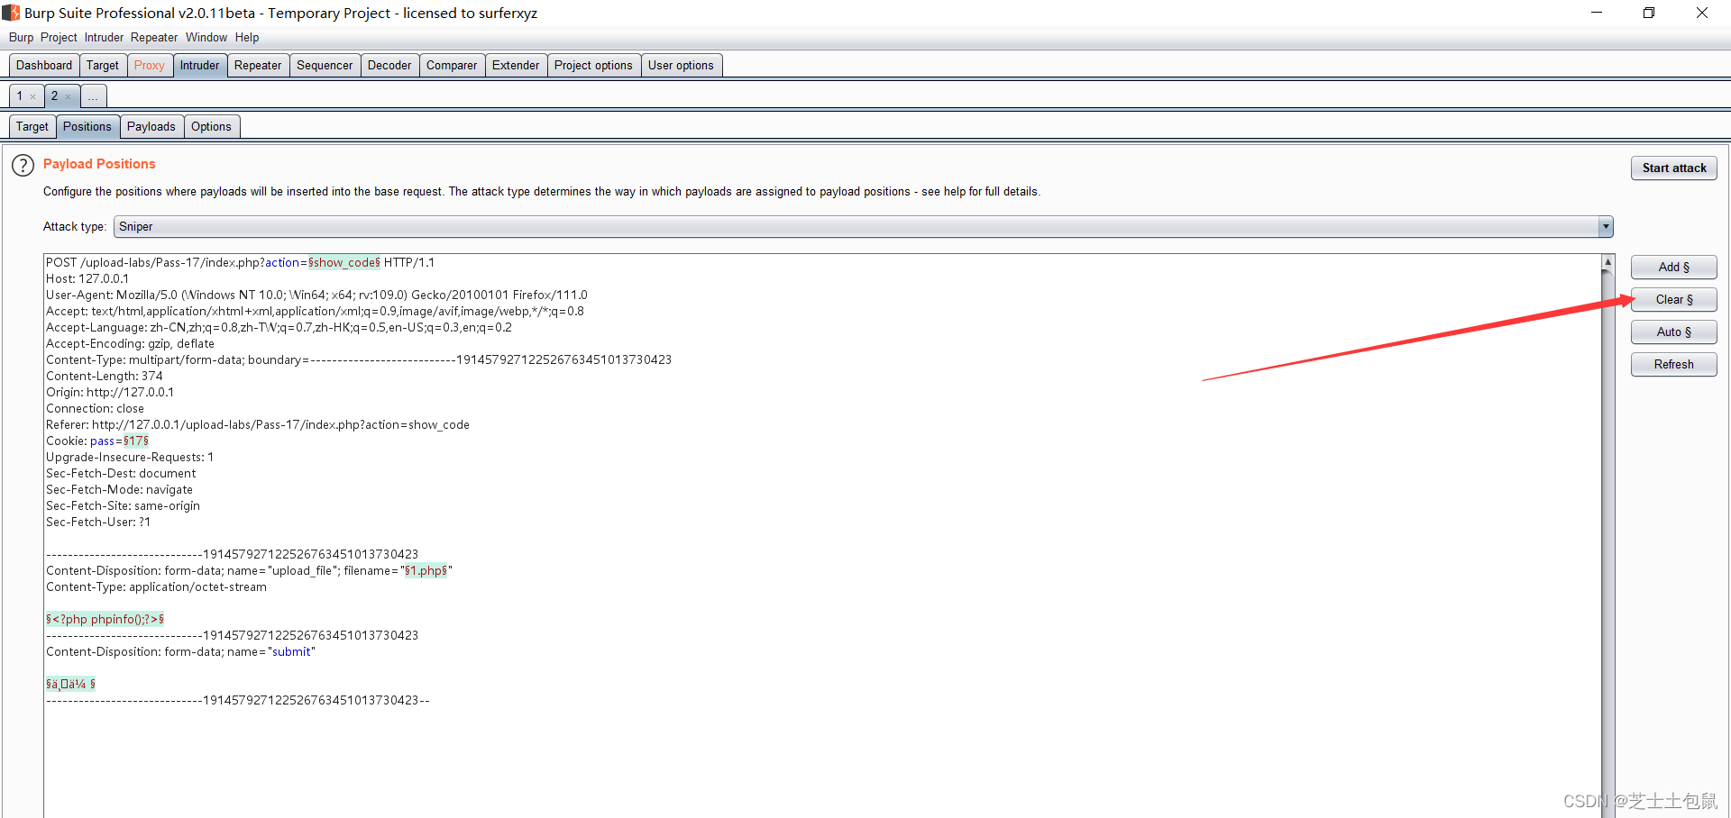Restore down the Burp Suite window
1731x818 pixels.
click(1649, 13)
